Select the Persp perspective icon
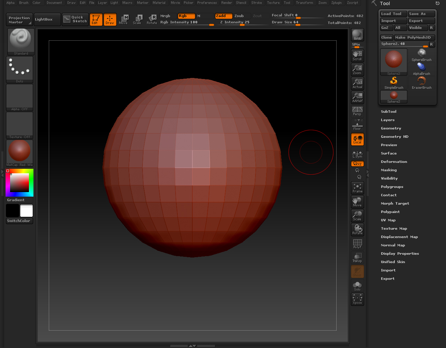The image size is (446, 348). coord(357,111)
